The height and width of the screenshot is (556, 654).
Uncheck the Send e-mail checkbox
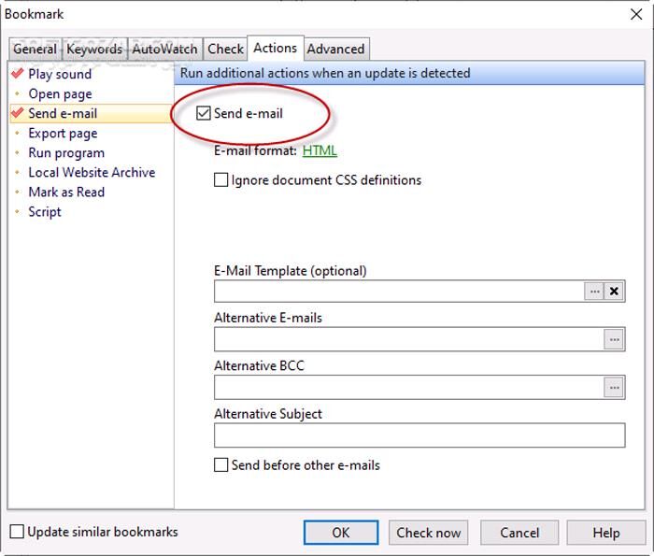click(x=205, y=114)
